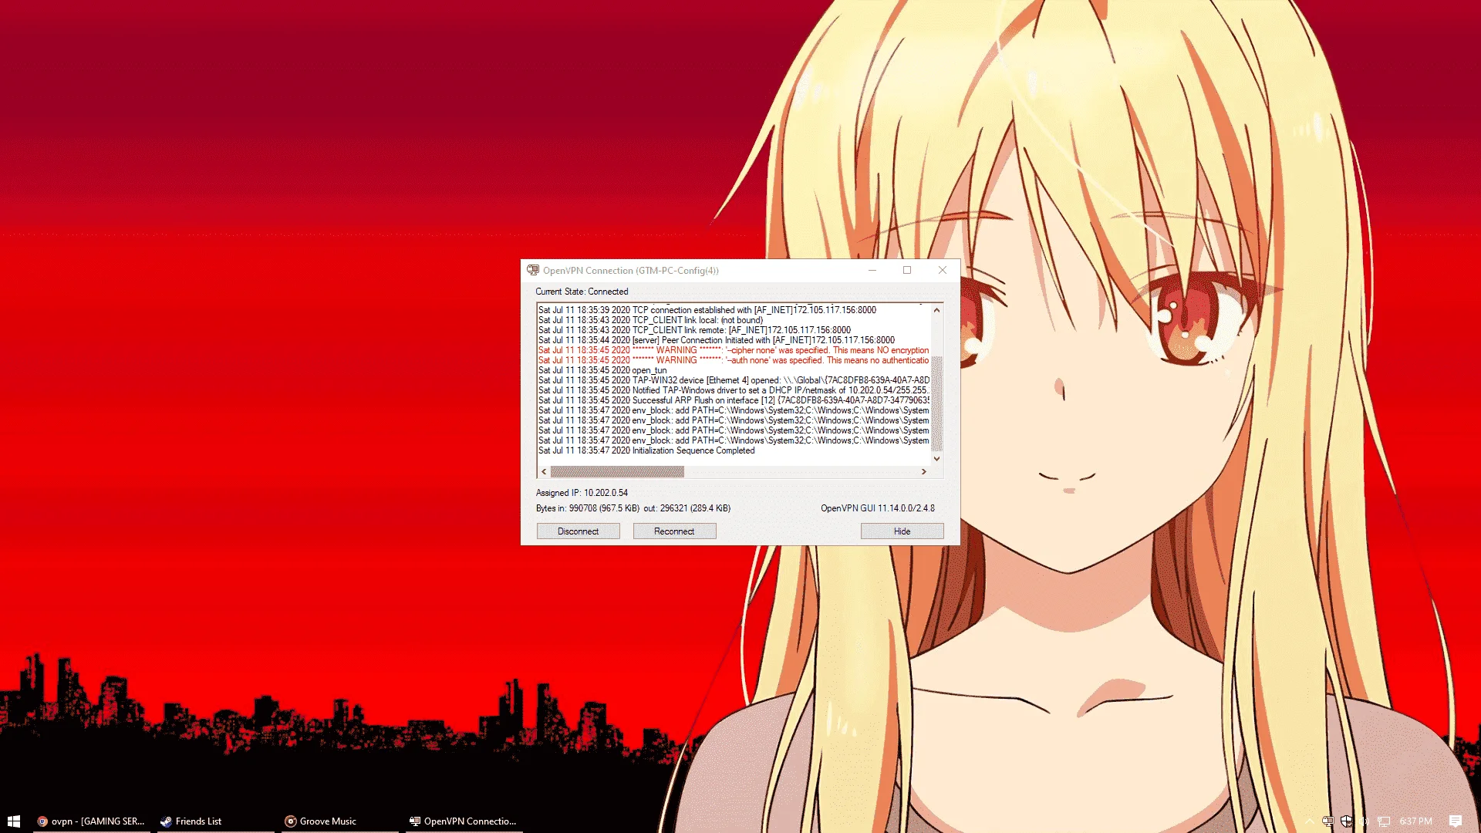Click OpenVPN Connection taskbar item

point(463,821)
